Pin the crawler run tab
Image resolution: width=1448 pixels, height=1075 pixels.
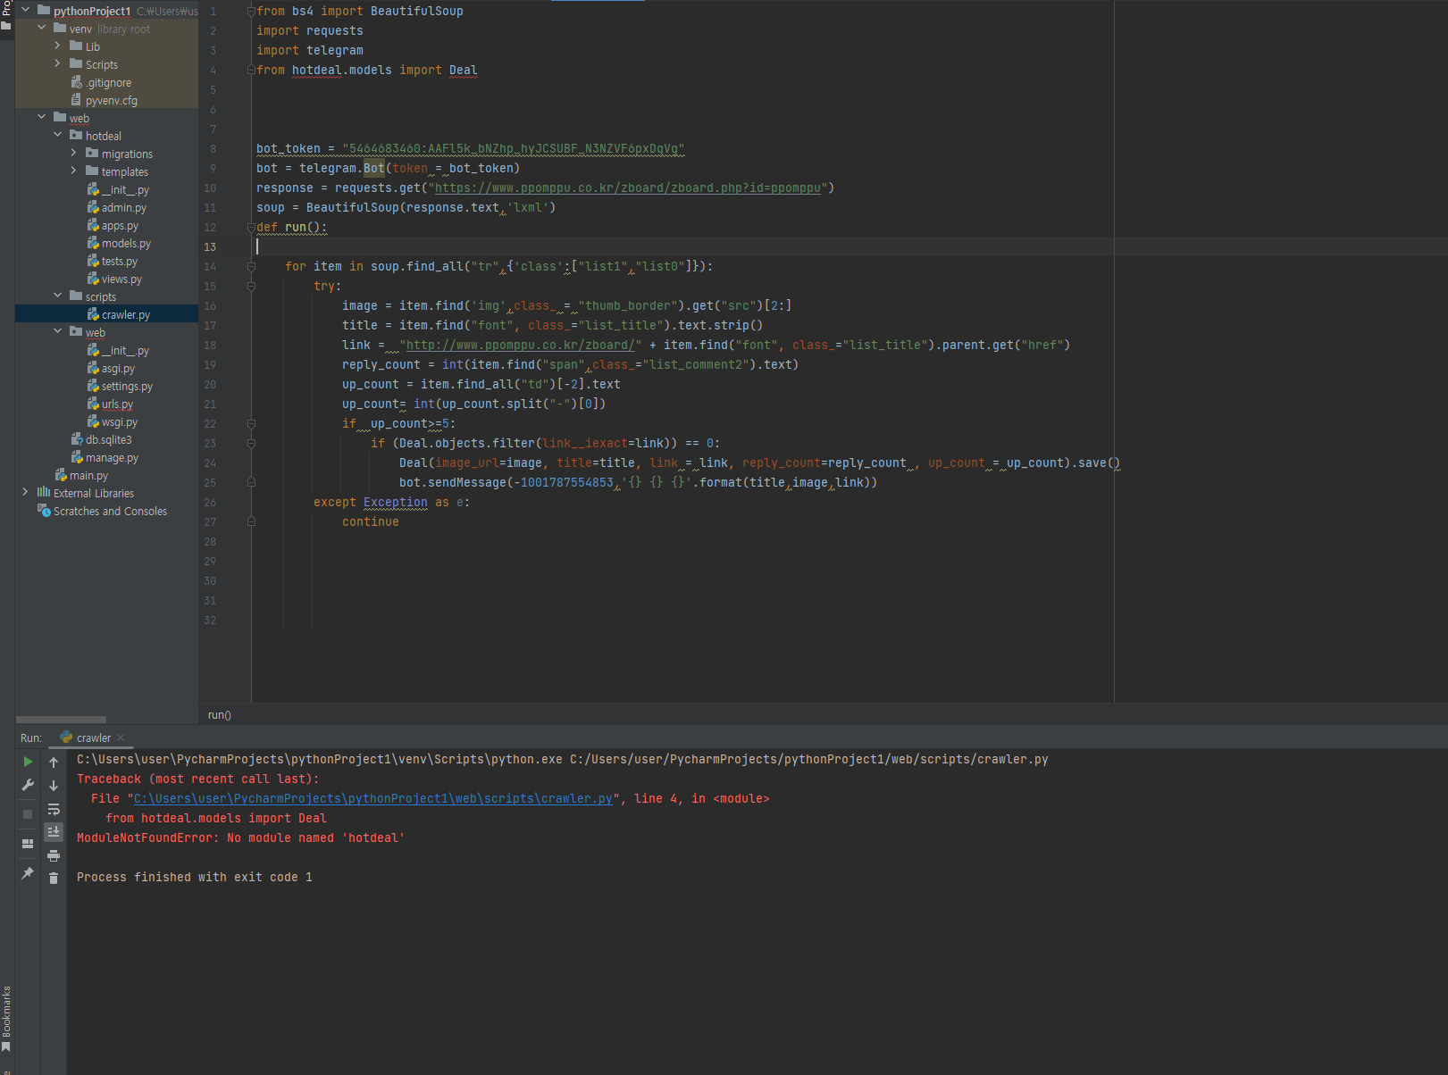click(x=28, y=872)
